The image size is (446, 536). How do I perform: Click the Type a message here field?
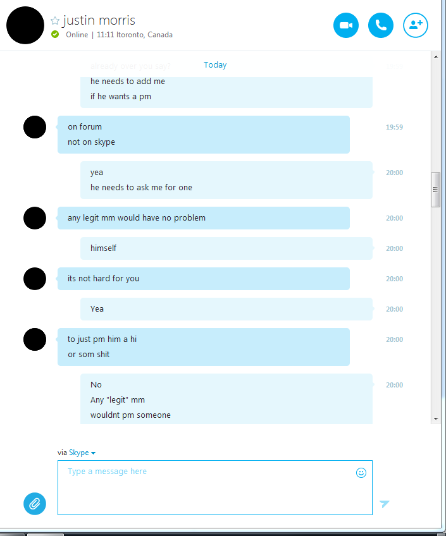click(215, 487)
